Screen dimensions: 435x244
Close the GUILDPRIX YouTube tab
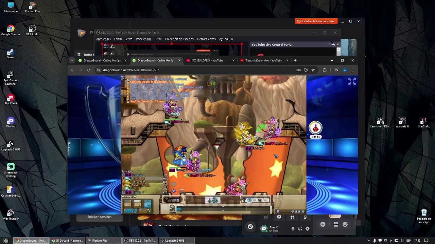(233, 60)
